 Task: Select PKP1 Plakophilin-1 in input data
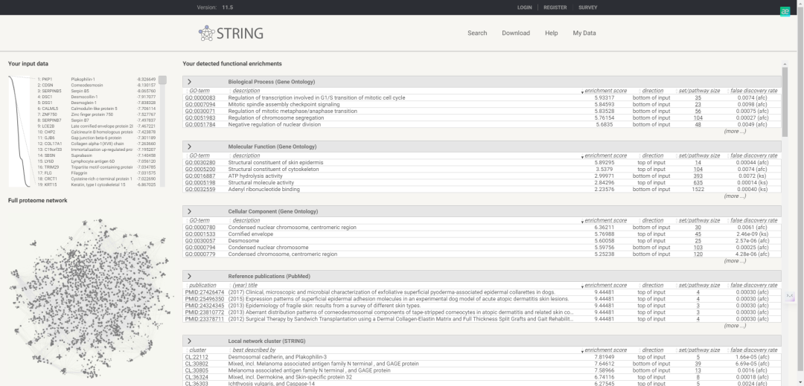coord(96,80)
